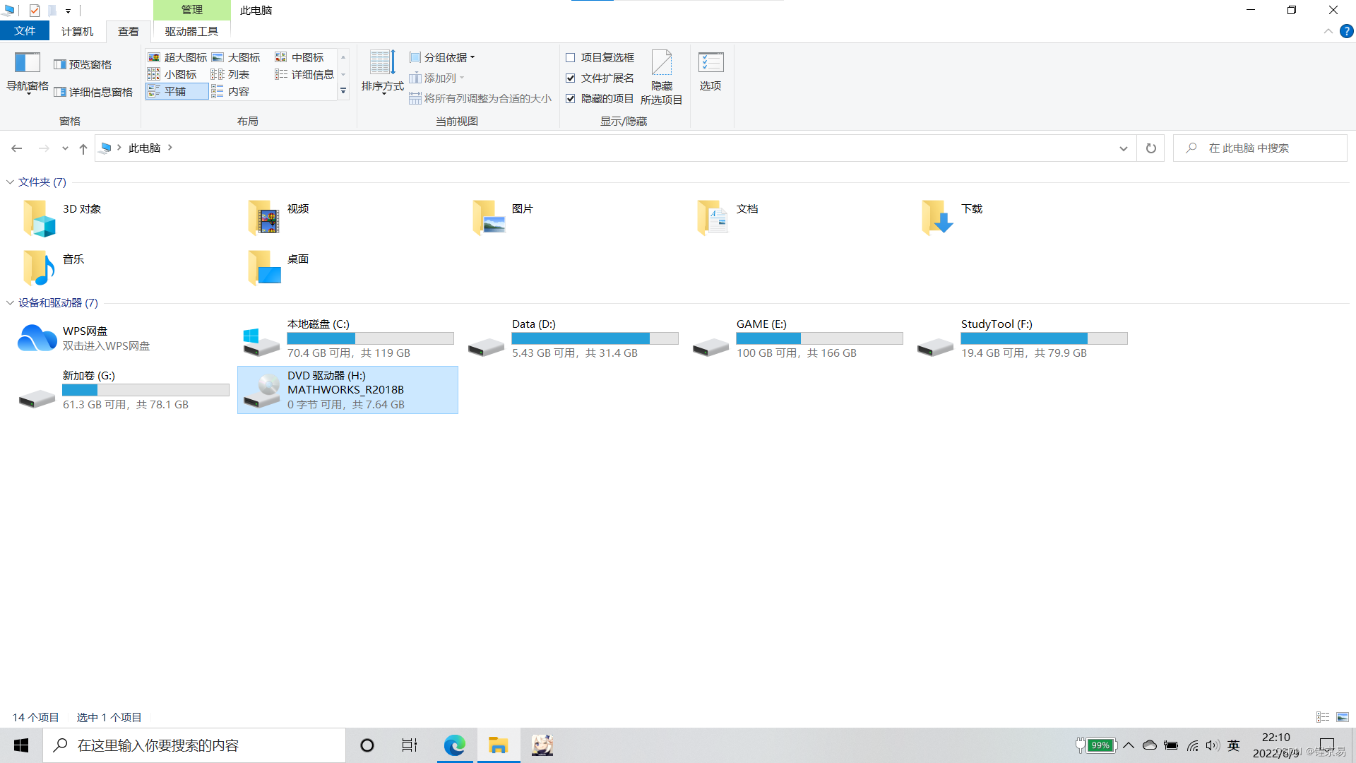Toggle the 预览窗格 preview pane button

click(83, 64)
